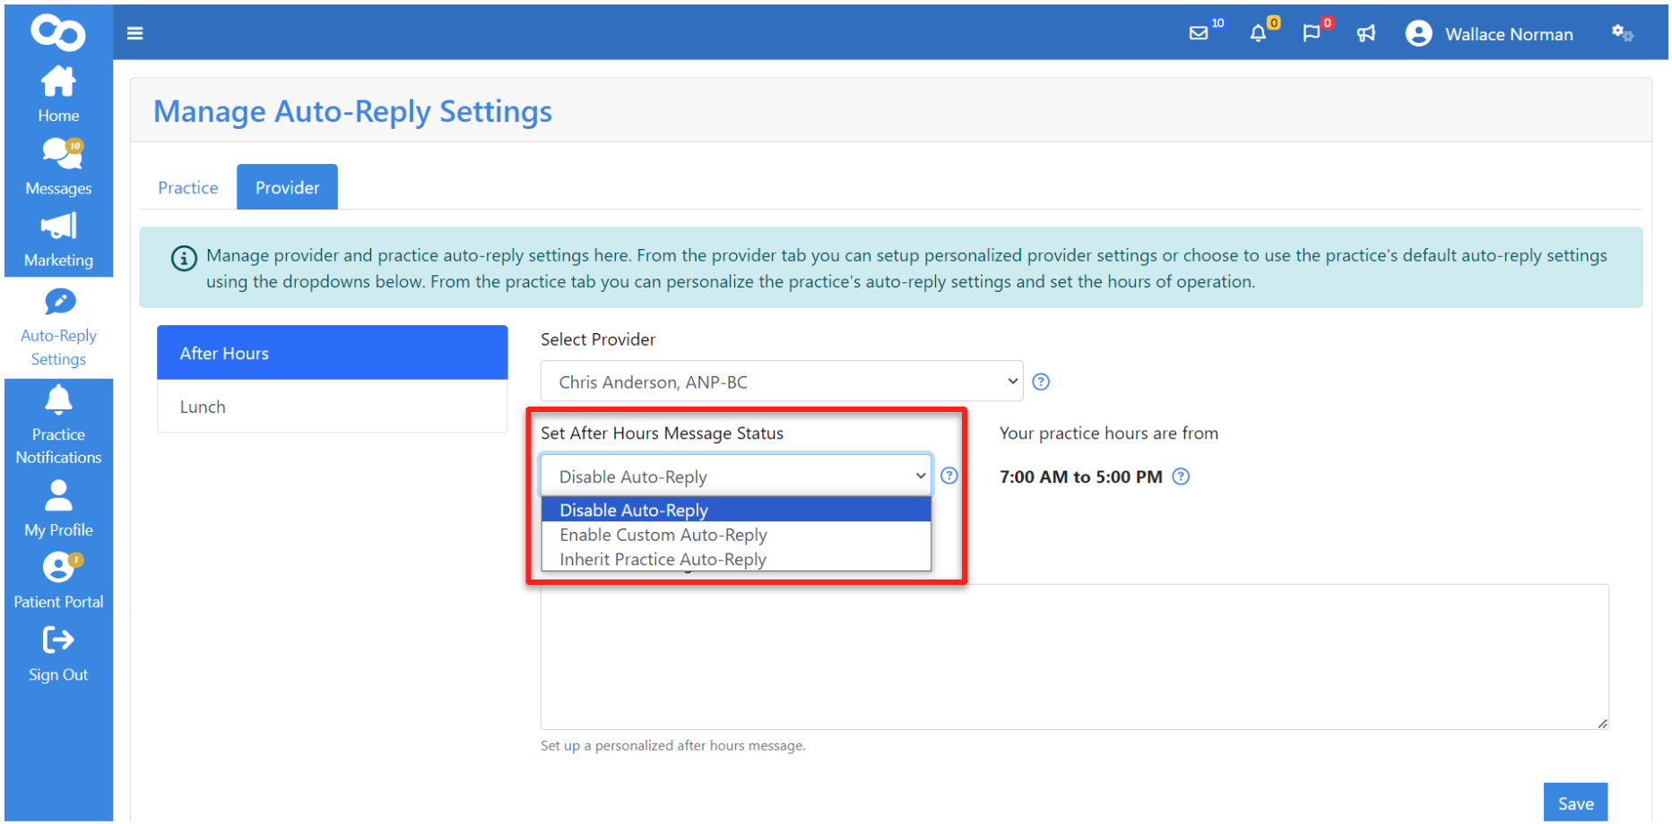The height and width of the screenshot is (824, 1672).
Task: Click in the after hours message textarea
Action: point(1074,657)
